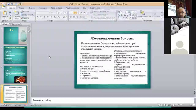Open the font name combo box
The height and width of the screenshot is (110, 196).
point(43,13)
